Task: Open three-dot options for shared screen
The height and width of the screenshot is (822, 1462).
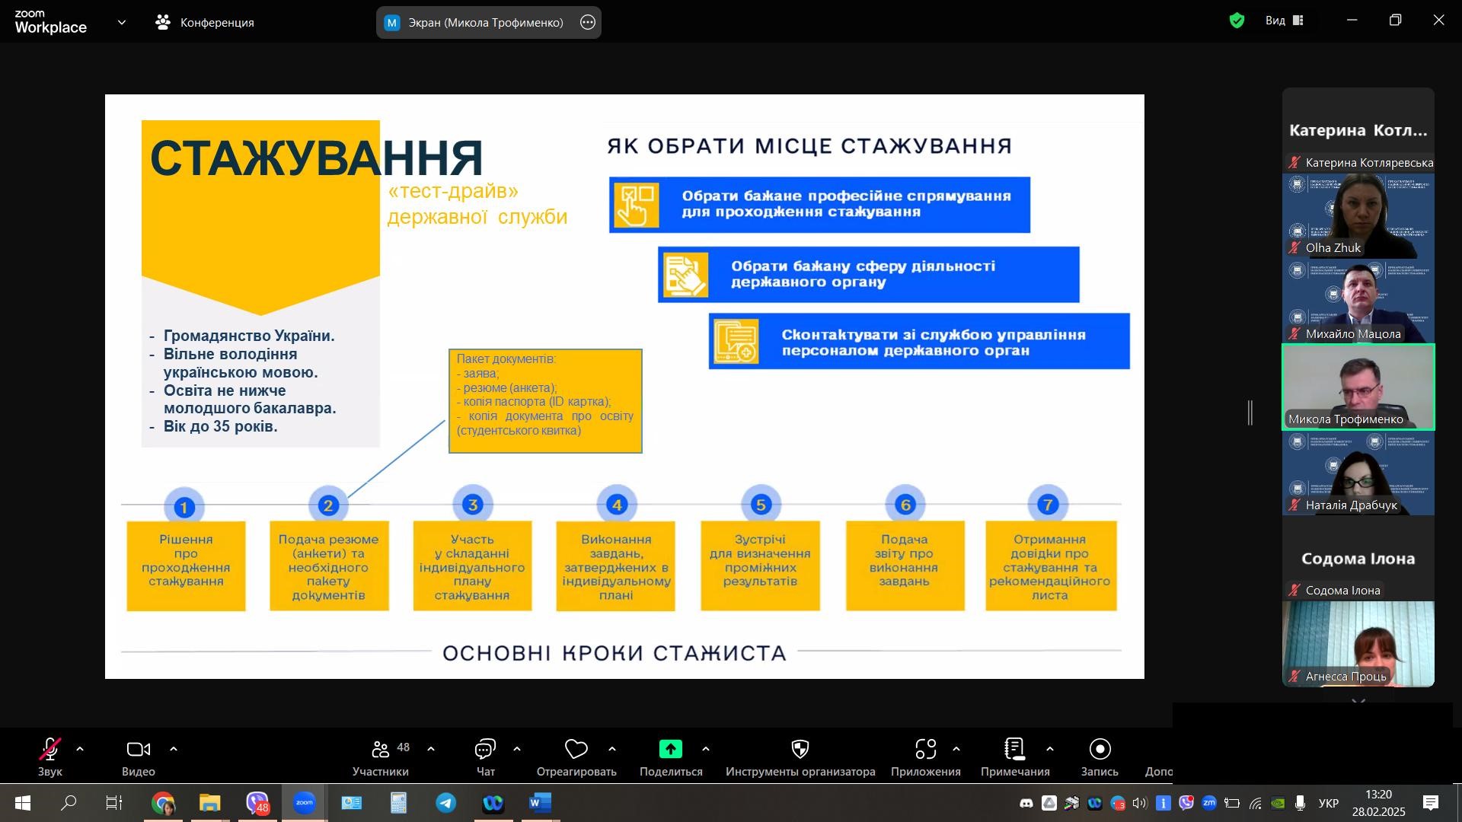Action: pyautogui.click(x=588, y=23)
